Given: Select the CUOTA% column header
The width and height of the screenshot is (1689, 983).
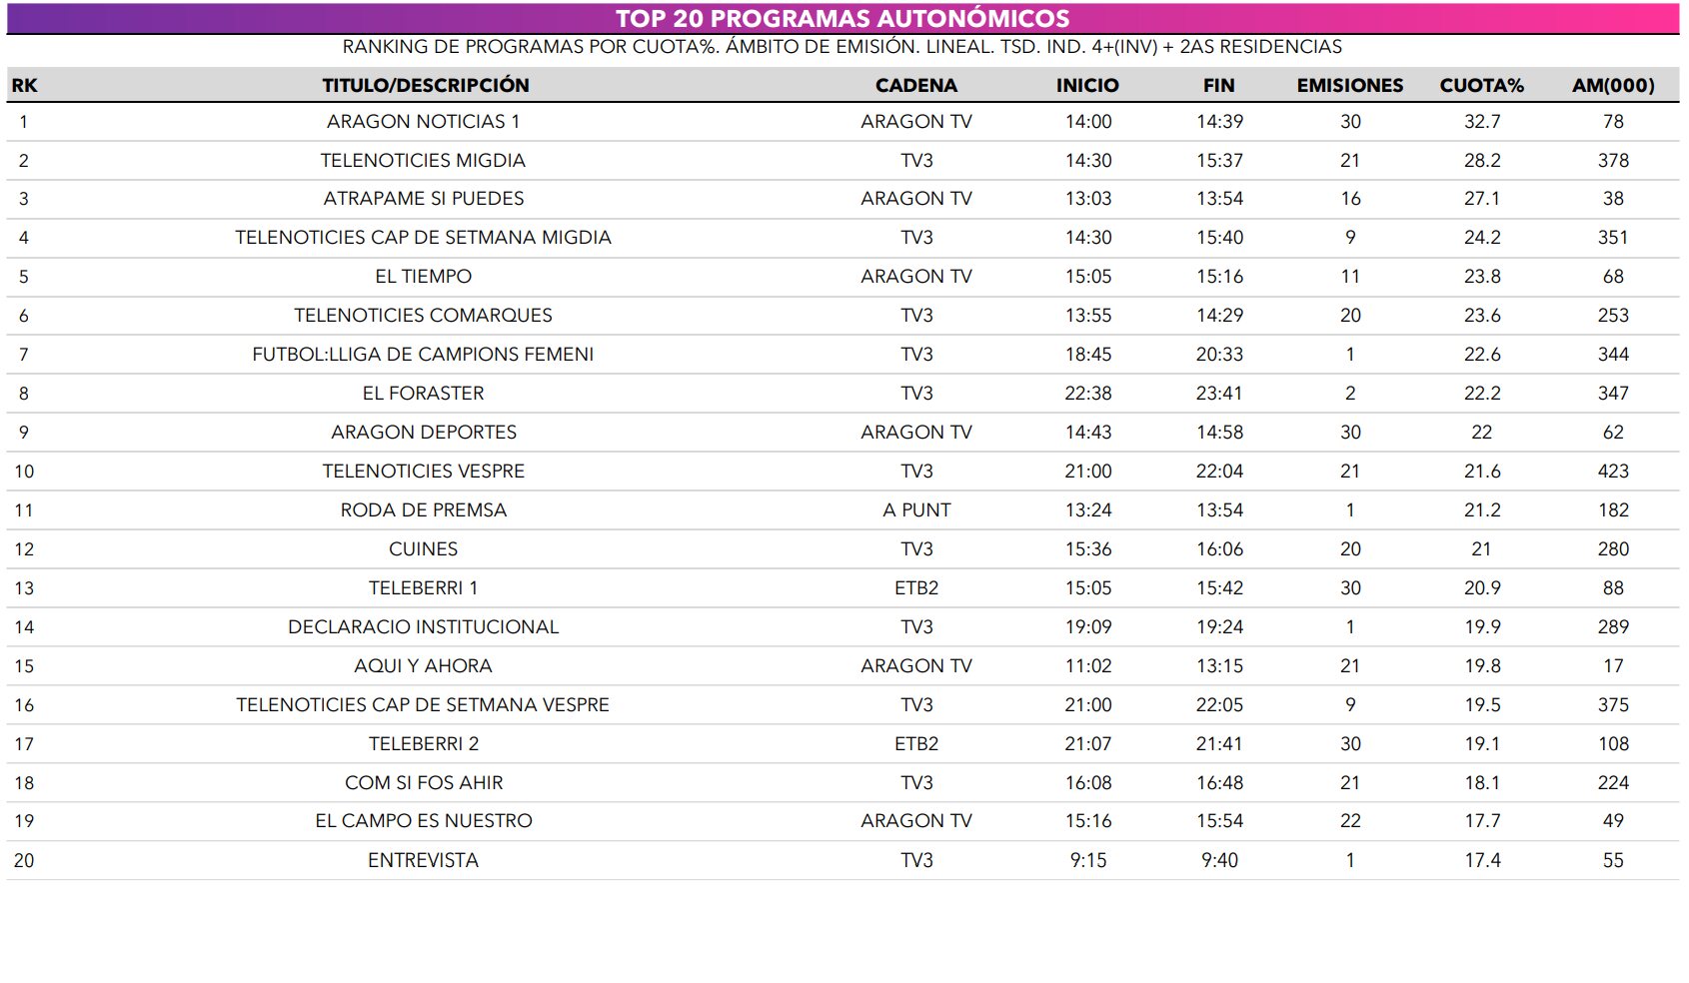Looking at the screenshot, I should pyautogui.click(x=1481, y=86).
